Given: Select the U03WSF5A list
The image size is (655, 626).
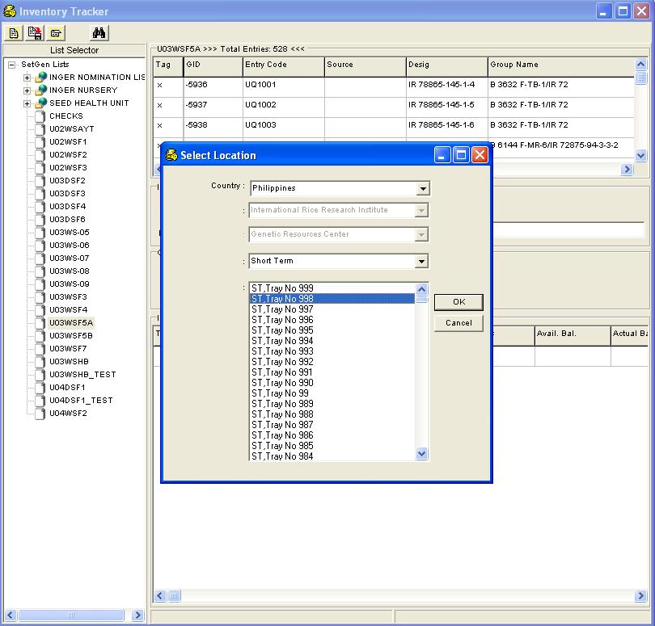Looking at the screenshot, I should click(71, 323).
